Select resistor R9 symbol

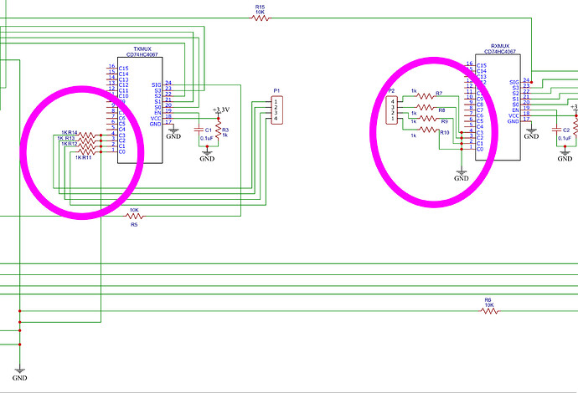tap(428, 119)
